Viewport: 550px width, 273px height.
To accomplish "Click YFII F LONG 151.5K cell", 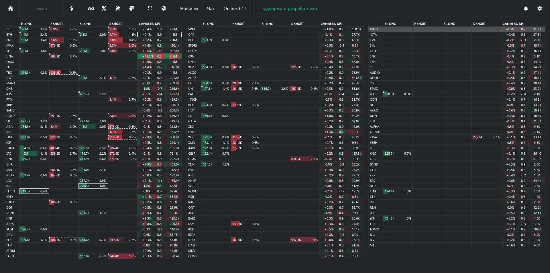I will click(398, 218).
